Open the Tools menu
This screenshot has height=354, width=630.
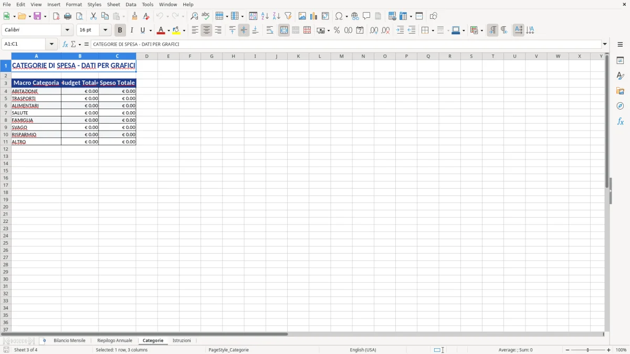coord(148,4)
